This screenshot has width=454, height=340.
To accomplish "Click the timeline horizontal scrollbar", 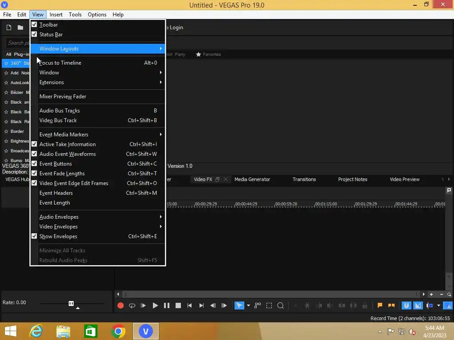I will coord(272,294).
